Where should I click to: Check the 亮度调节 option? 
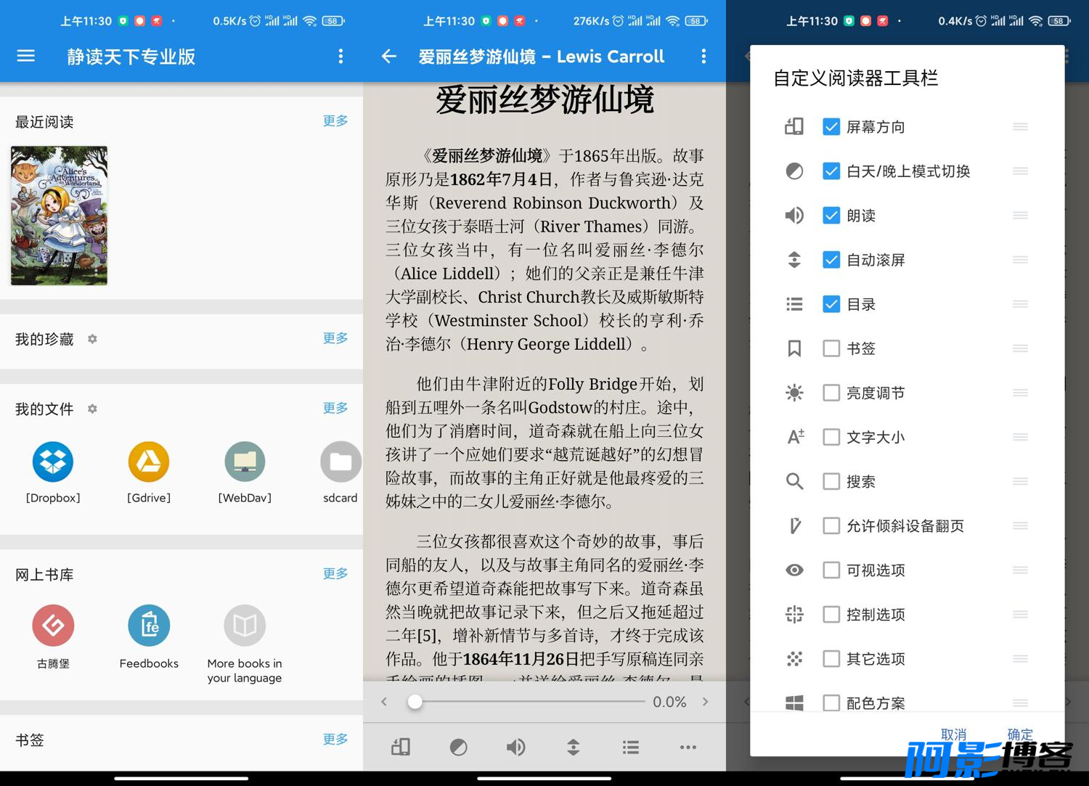point(831,393)
